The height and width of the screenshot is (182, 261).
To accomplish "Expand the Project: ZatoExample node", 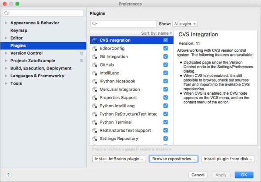I will (x=6, y=61).
